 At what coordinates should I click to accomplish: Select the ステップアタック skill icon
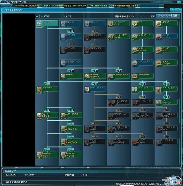[158, 50]
